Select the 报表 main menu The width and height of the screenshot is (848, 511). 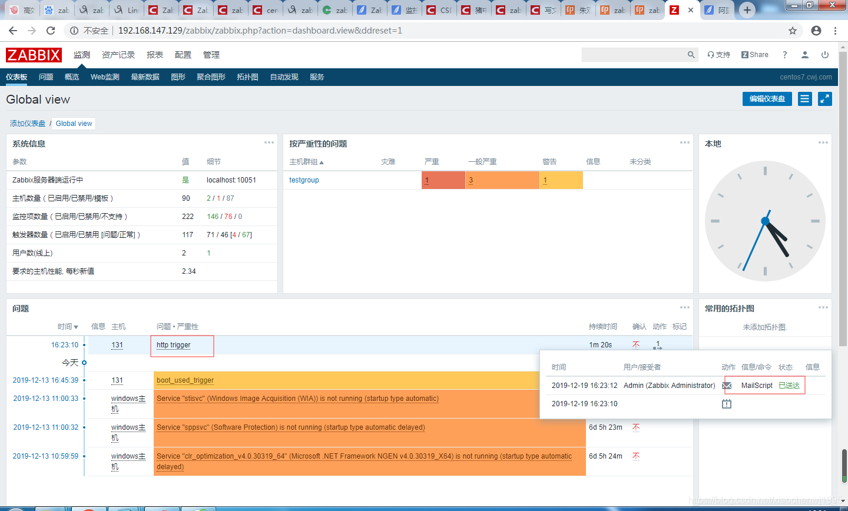pos(155,55)
